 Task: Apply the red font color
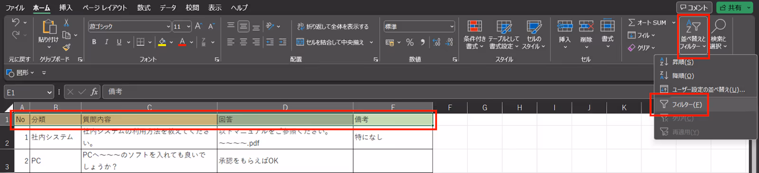click(182, 42)
